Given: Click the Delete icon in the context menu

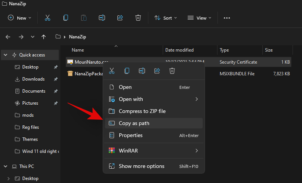Looking at the screenshot, I should coord(172,71).
